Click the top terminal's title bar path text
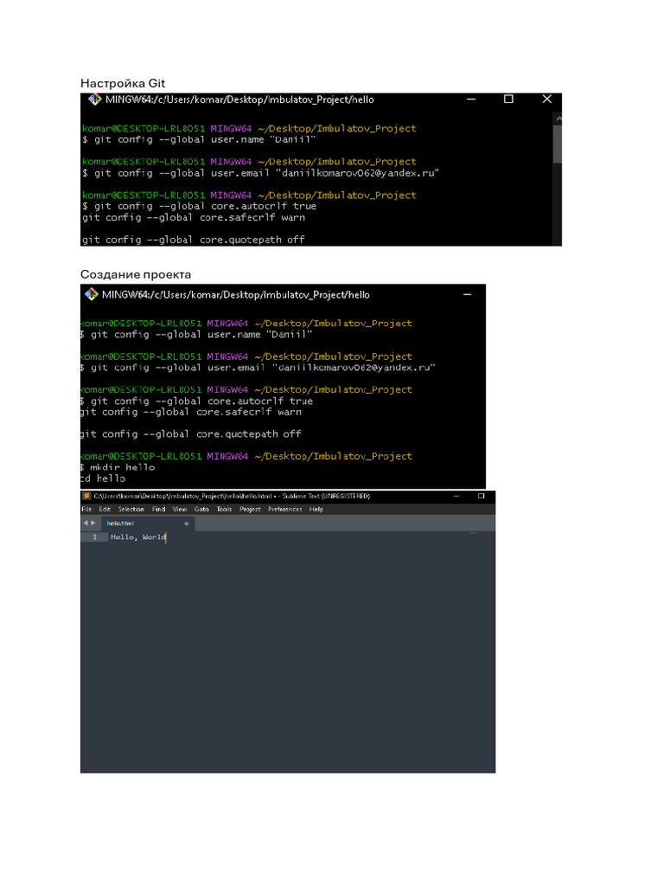This screenshot has height=886, width=664. (x=239, y=100)
